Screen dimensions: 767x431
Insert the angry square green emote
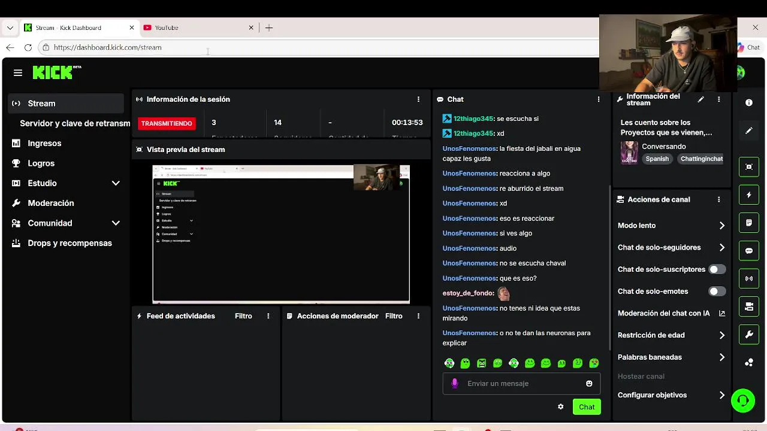point(481,363)
